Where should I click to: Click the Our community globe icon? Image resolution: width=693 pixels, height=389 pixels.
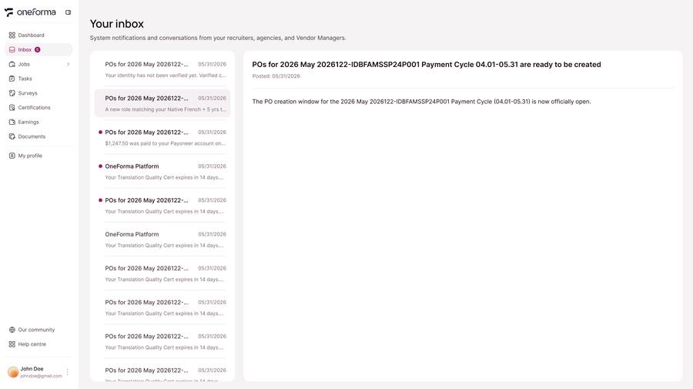12,330
